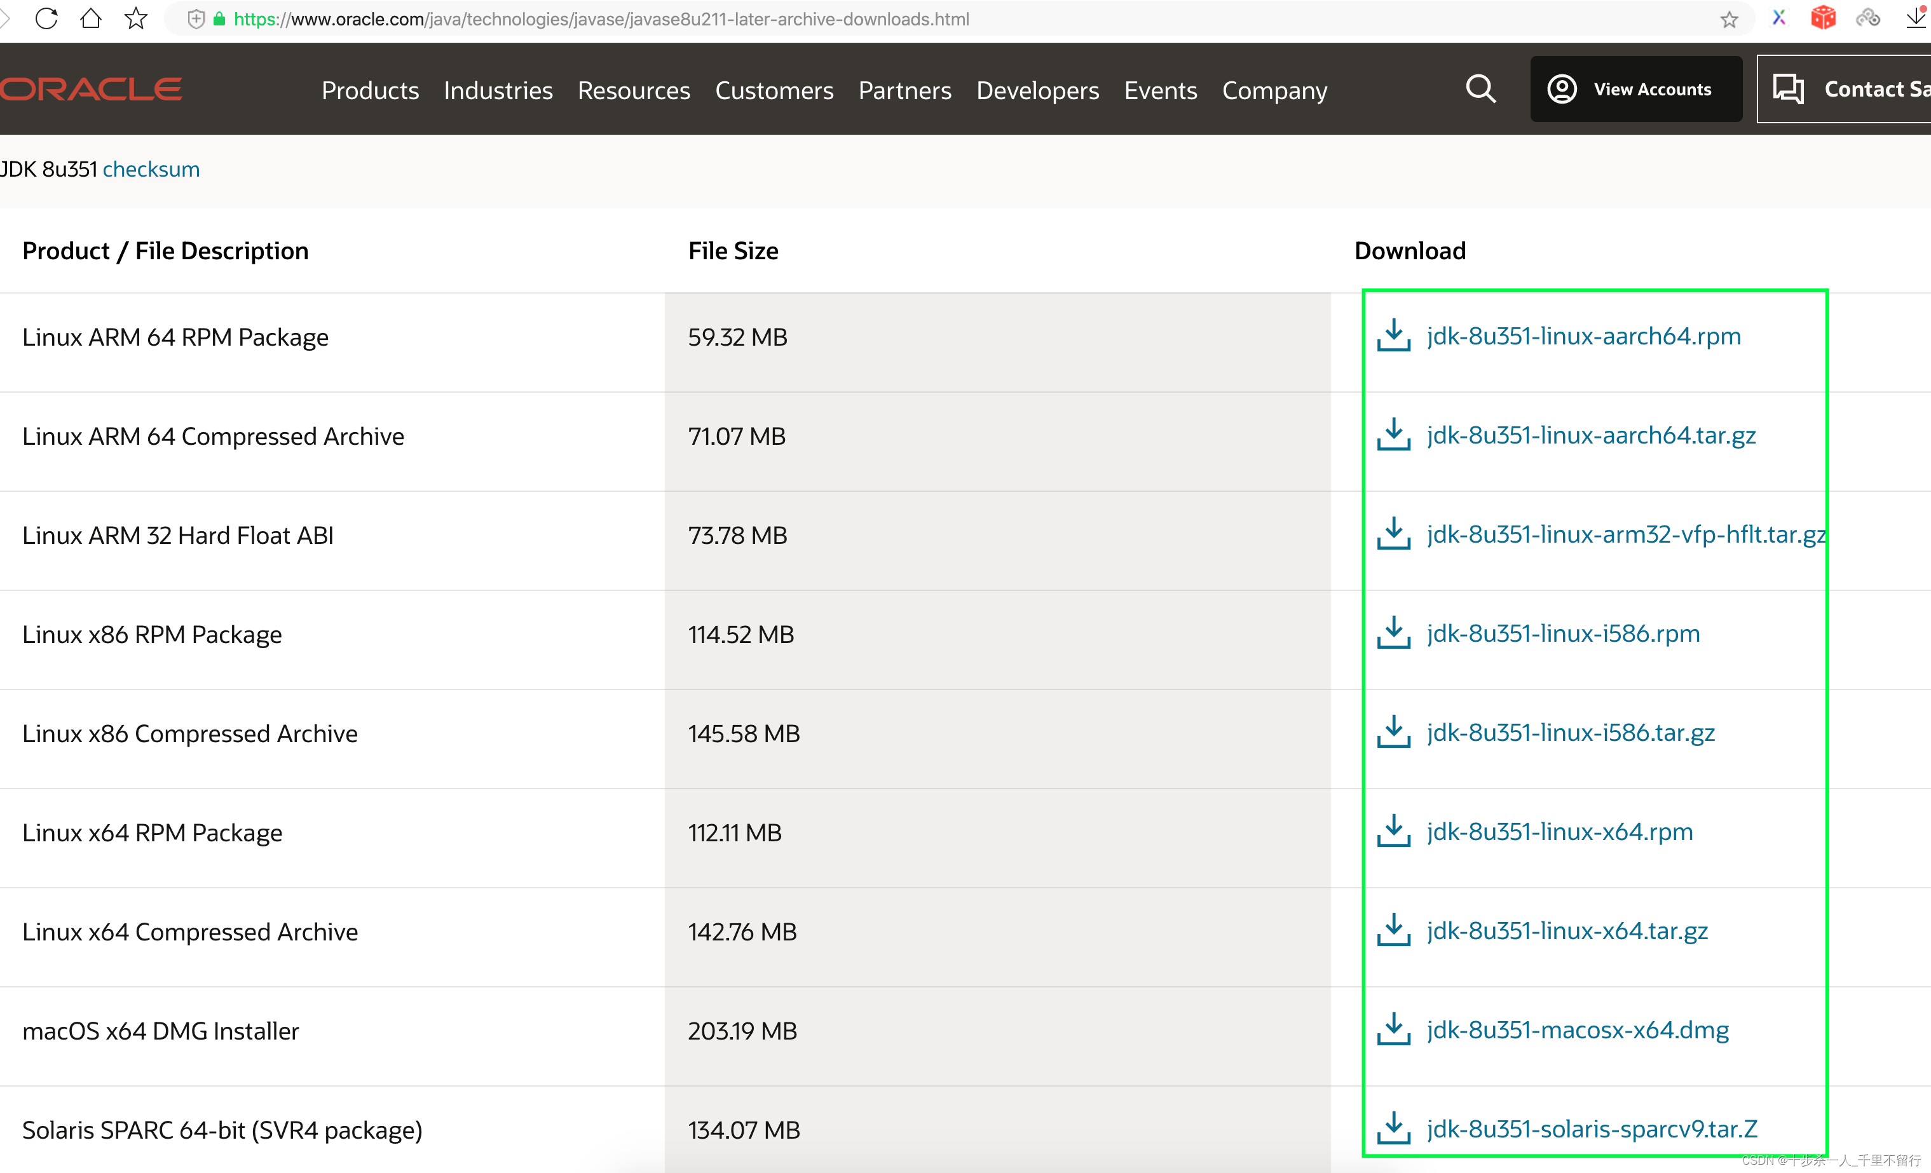
Task: Click download icon for macosx-x64.dmg
Action: [1393, 1029]
